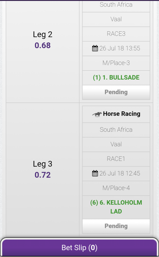Click the calendar icon beside 12:45 date
This screenshot has width=159, height=257.
pos(95,173)
